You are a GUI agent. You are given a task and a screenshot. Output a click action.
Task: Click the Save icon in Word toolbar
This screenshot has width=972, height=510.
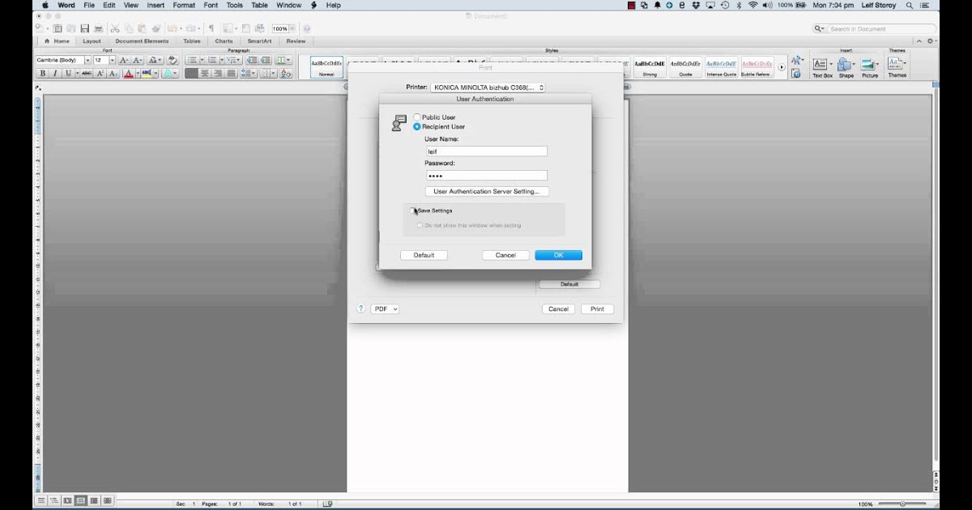(85, 28)
